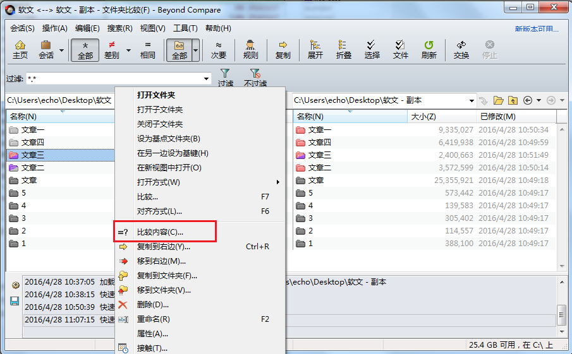Click the 文件 select files toolbar icon
The width and height of the screenshot is (572, 354).
click(x=401, y=50)
